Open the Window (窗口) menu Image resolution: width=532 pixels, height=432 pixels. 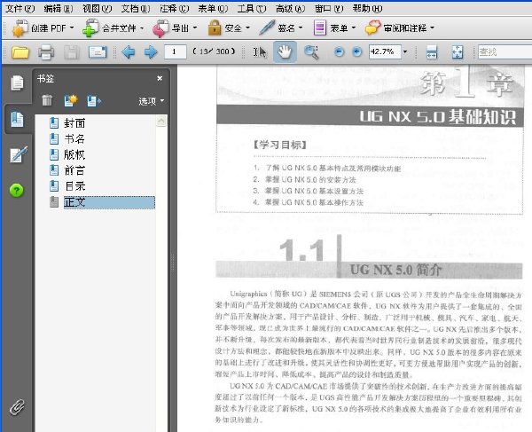point(329,8)
